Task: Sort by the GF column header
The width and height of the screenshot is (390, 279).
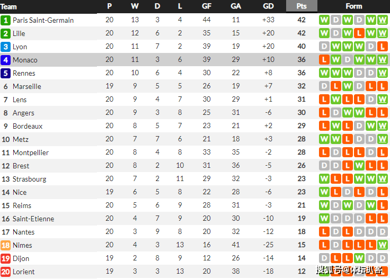Action: click(207, 6)
